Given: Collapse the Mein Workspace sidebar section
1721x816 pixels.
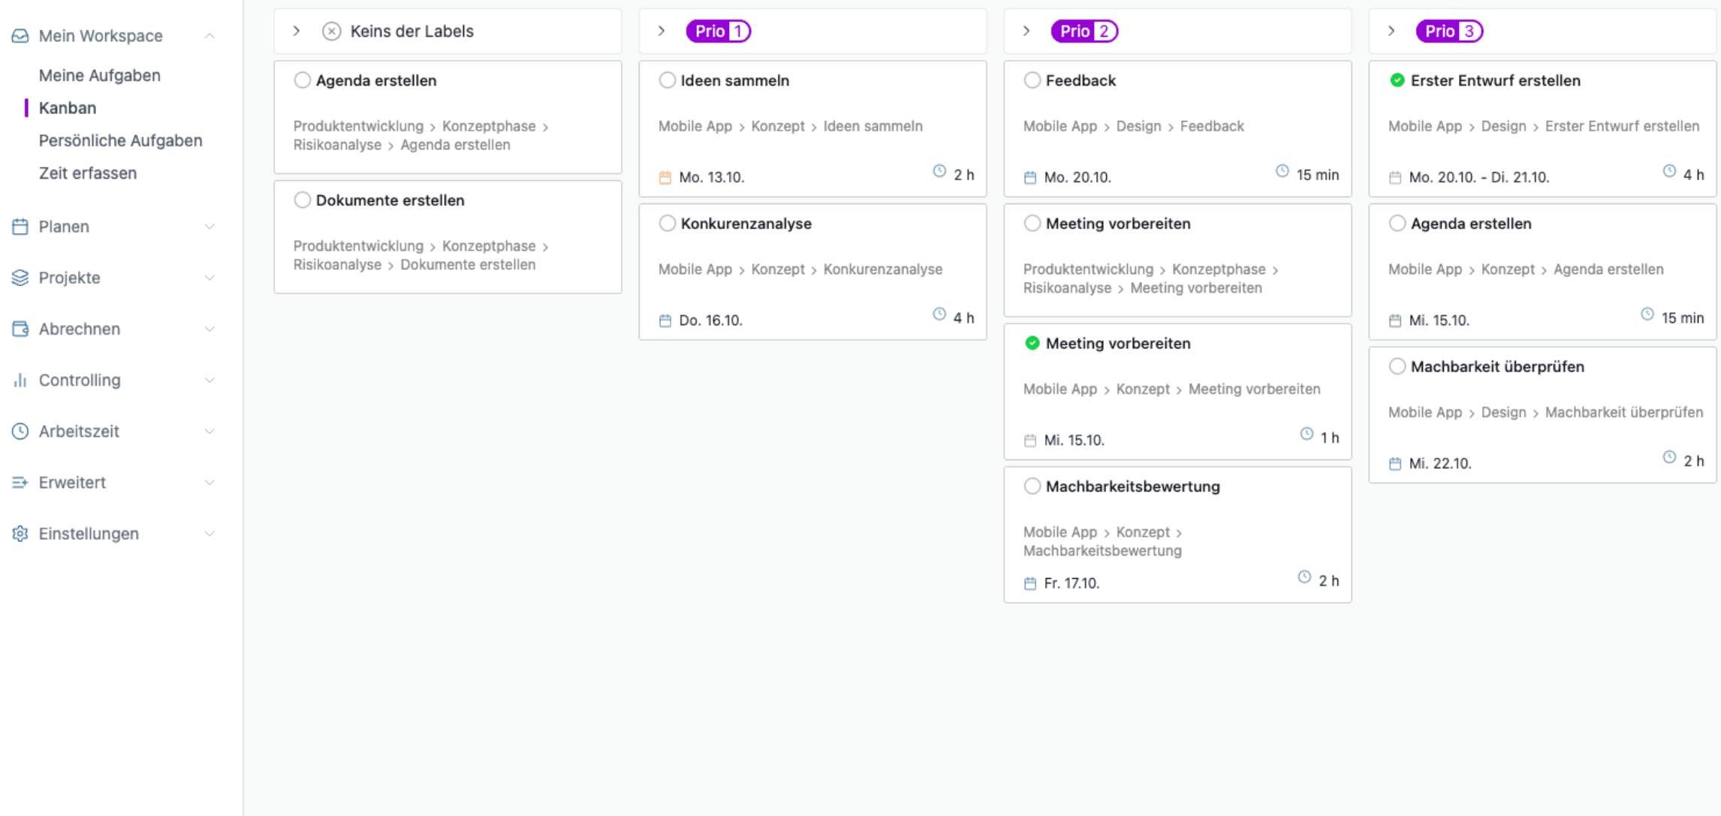Looking at the screenshot, I should pyautogui.click(x=209, y=35).
